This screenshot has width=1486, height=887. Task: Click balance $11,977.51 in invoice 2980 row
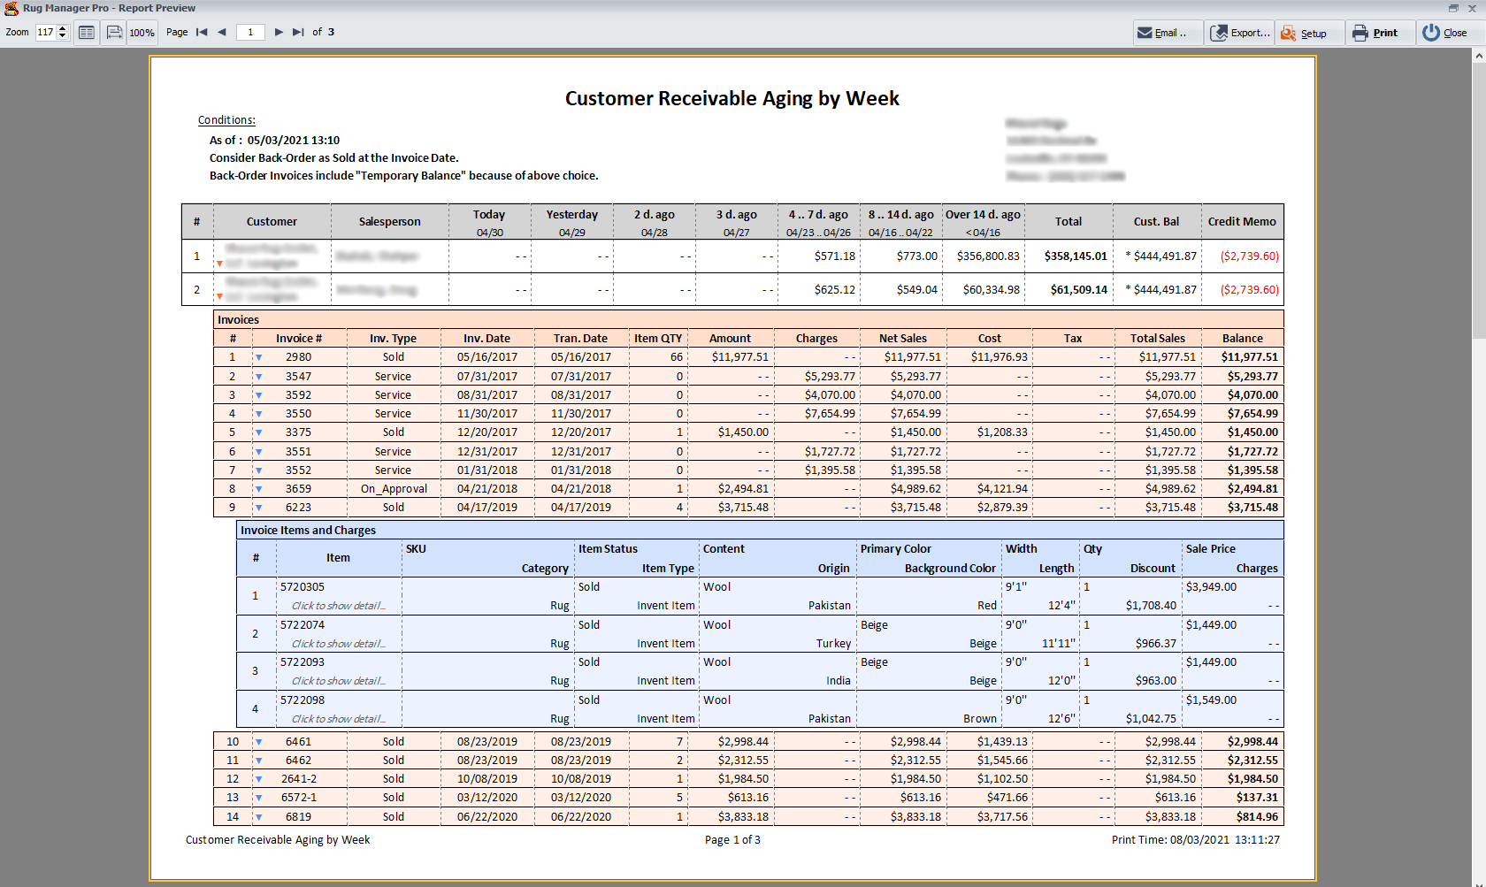[1250, 357]
